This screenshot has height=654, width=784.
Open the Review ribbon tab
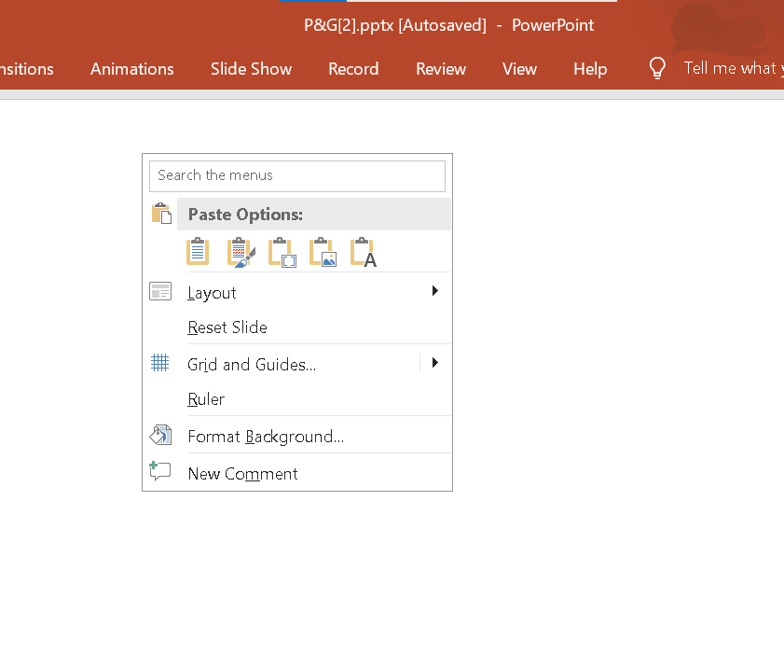coord(441,68)
